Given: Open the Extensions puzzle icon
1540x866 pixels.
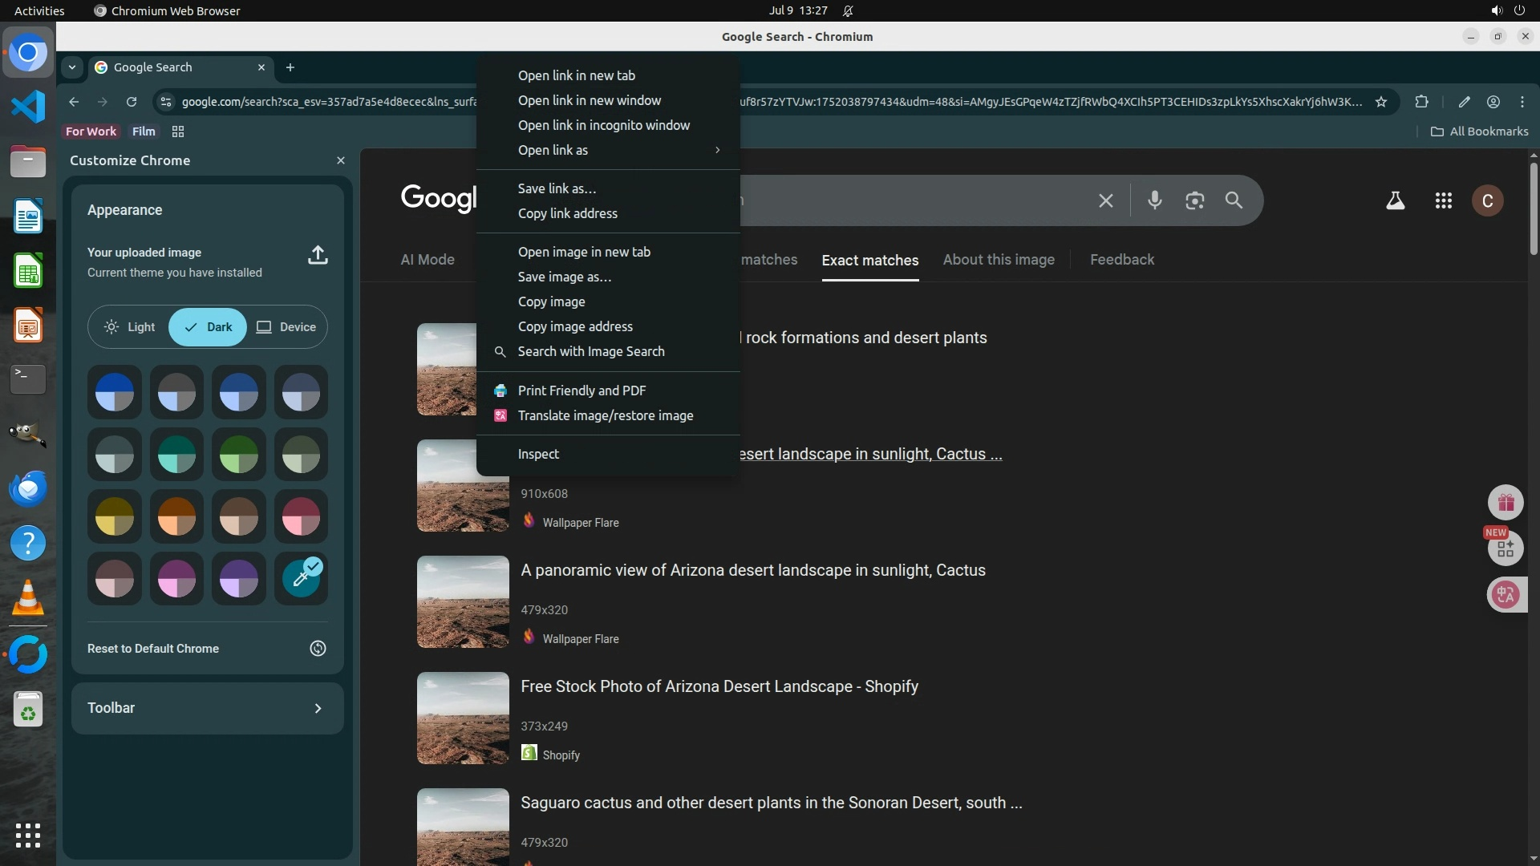Looking at the screenshot, I should 1421,102.
